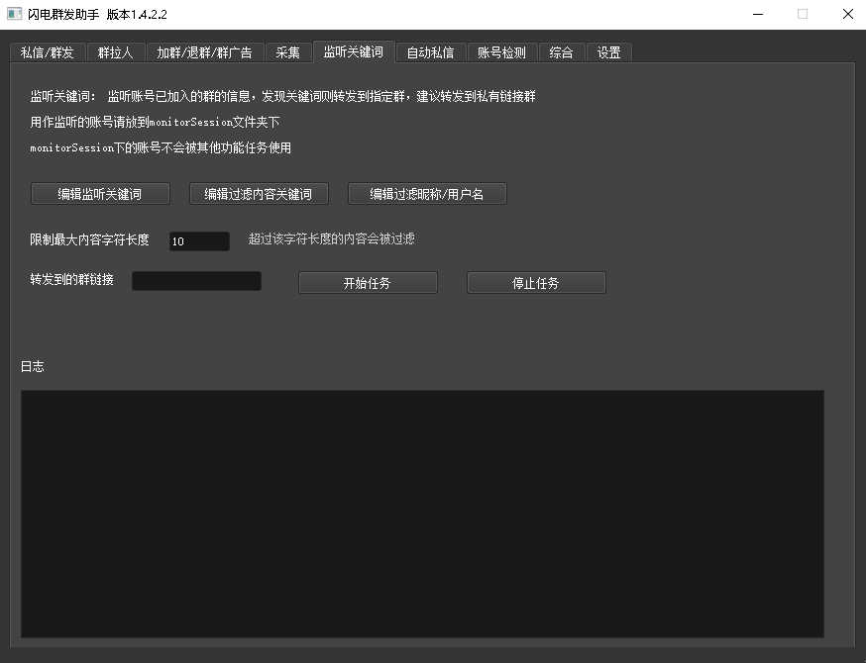866x663 pixels.
Task: Select the 加群/退群/群广告 tab
Action: [x=204, y=52]
